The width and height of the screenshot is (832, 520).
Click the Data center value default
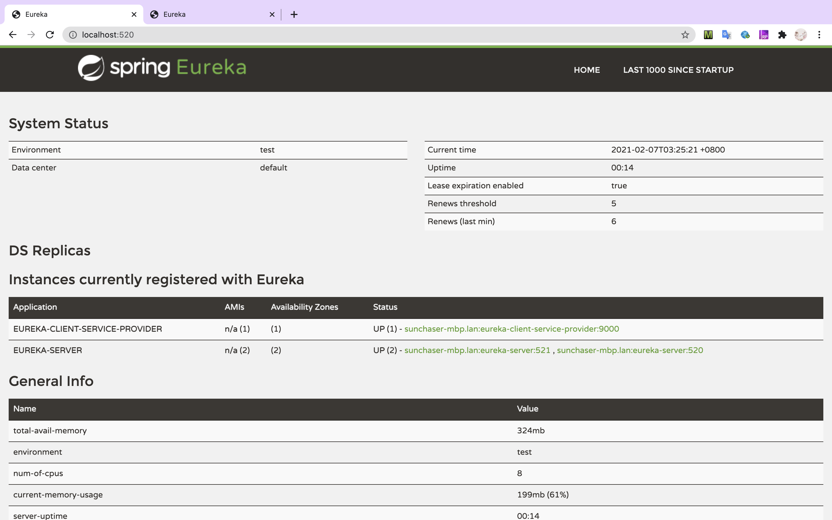[x=273, y=168]
